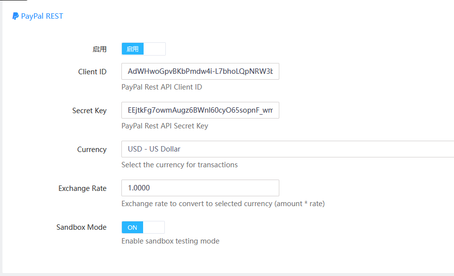Click the sandbox testing mode help text

tap(170, 241)
